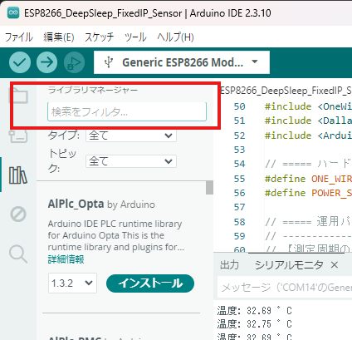Click the Start Debugging icon
The height and width of the screenshot is (340, 352).
[x=74, y=62]
